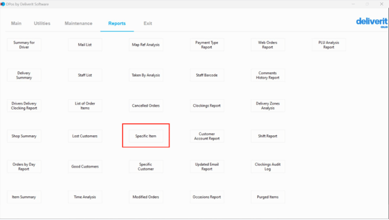Image resolution: width=389 pixels, height=220 pixels.
Task: View Cancelled Orders report
Action: click(146, 106)
